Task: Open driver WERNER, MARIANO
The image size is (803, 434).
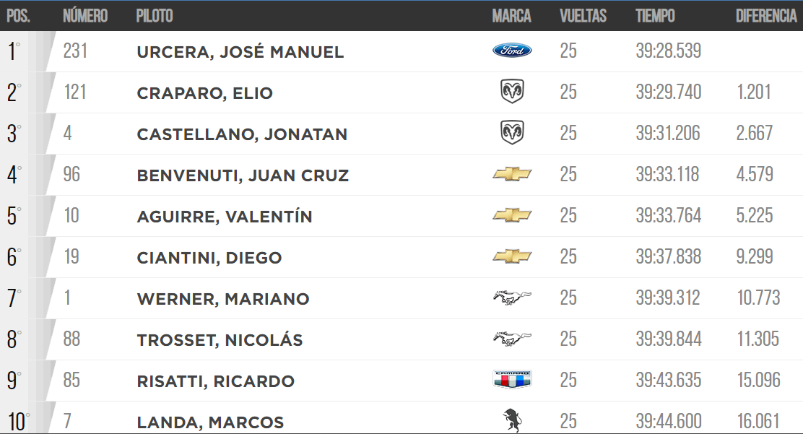Action: (223, 299)
